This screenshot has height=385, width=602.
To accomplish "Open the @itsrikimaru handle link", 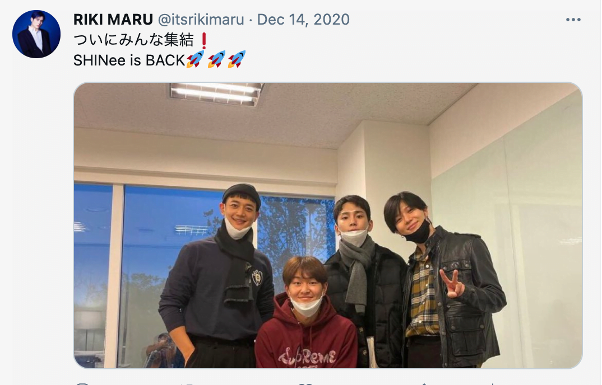I will [x=201, y=19].
